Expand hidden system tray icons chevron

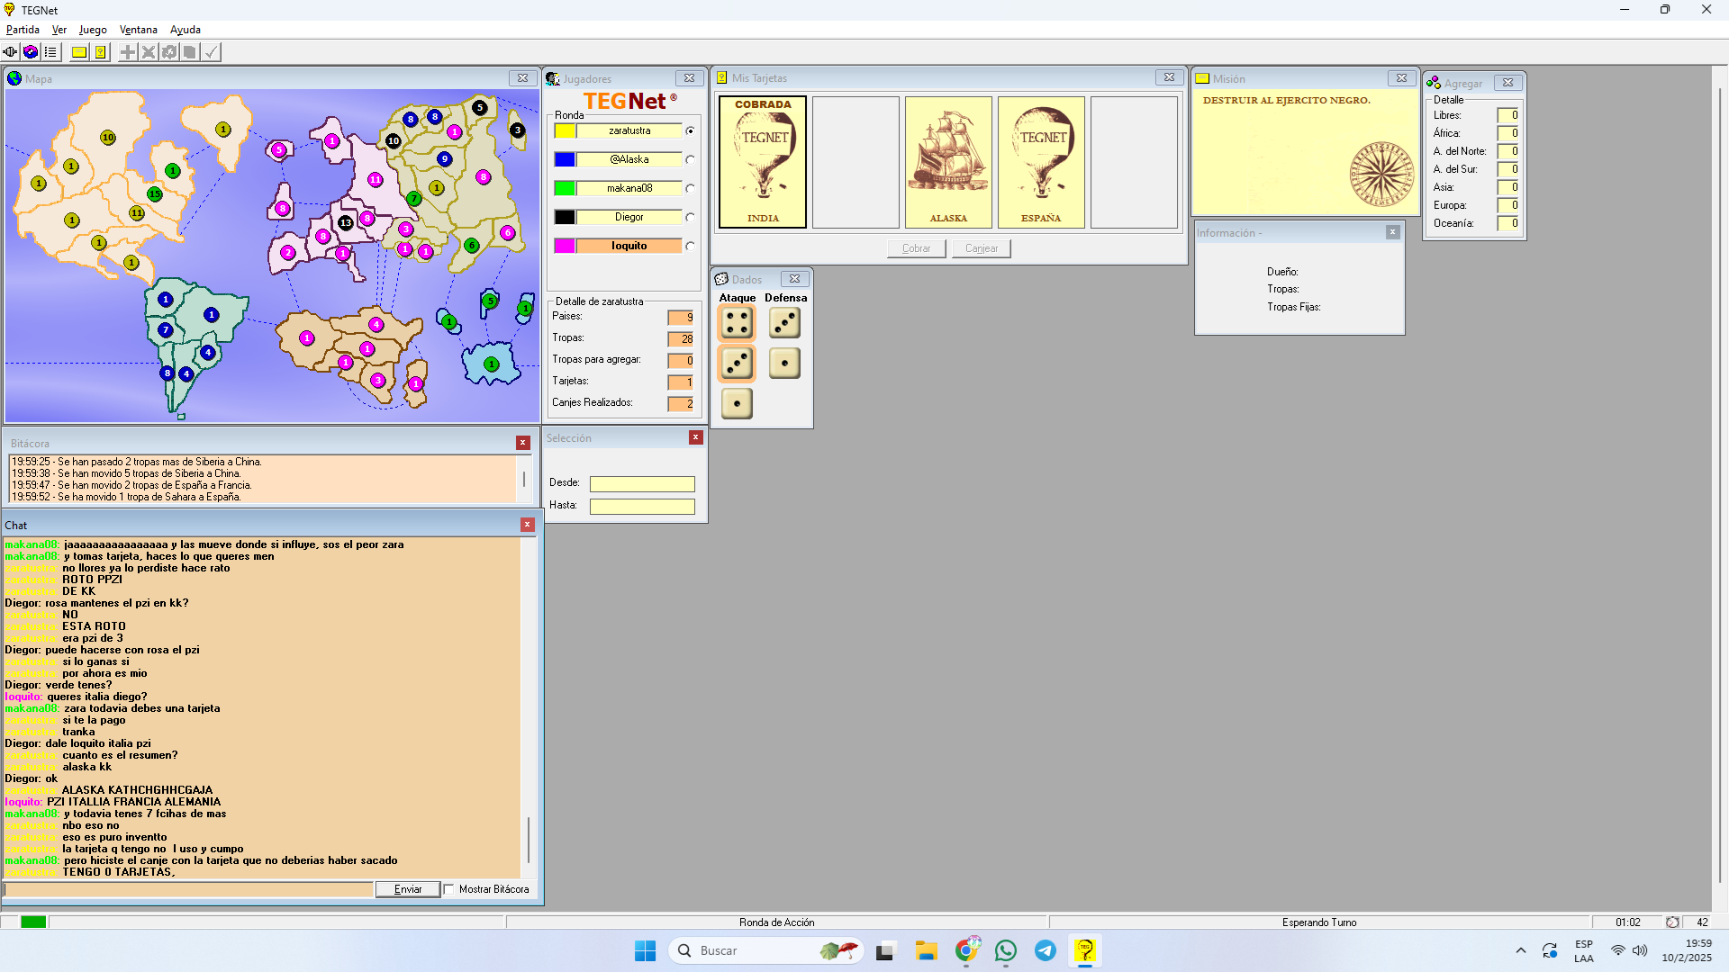point(1521,951)
